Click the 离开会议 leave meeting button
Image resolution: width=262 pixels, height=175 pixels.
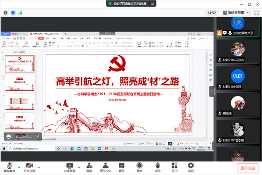248,168
